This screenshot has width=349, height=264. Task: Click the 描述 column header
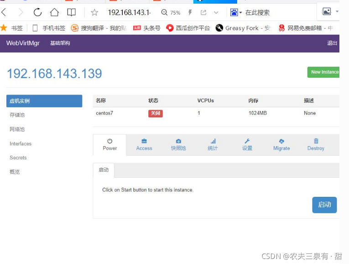pos(309,100)
